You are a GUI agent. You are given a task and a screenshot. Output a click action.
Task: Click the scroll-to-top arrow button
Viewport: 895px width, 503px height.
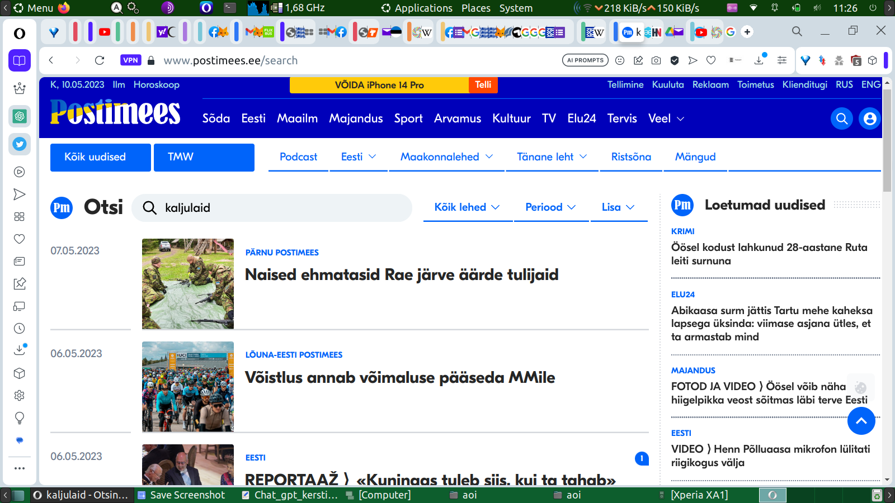(861, 421)
